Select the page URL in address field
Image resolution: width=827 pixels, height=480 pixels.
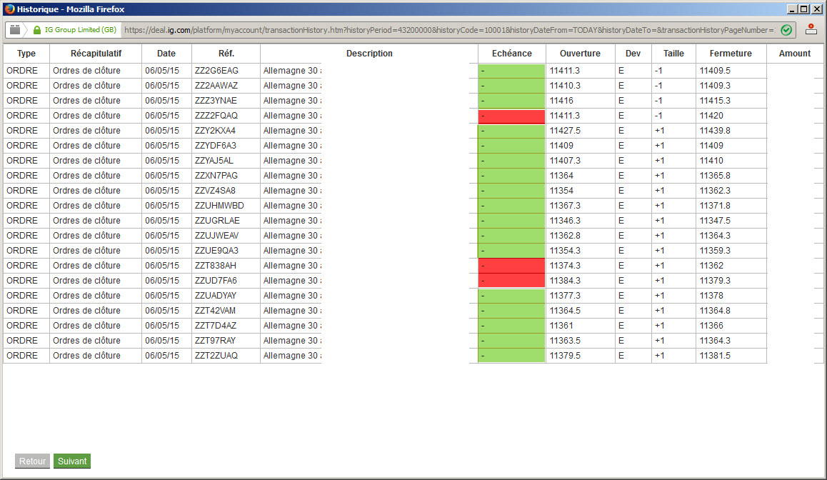pos(448,30)
